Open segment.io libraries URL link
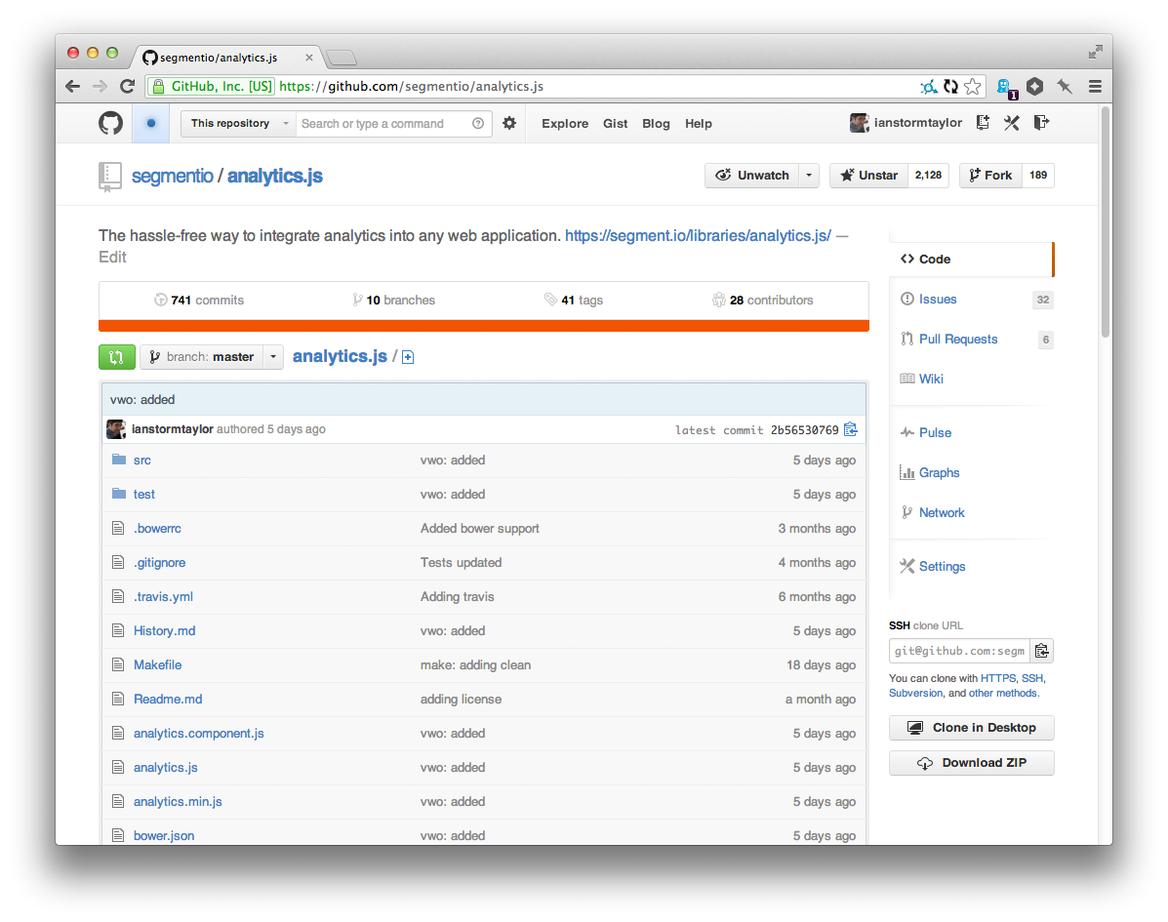This screenshot has height=922, width=1168. coord(698,235)
